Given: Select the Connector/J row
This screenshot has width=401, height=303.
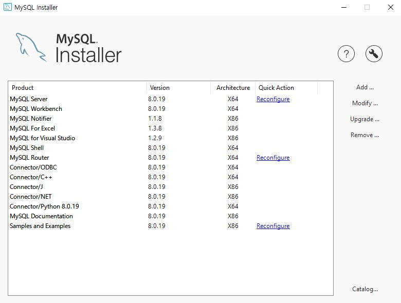Looking at the screenshot, I should [x=171, y=187].
